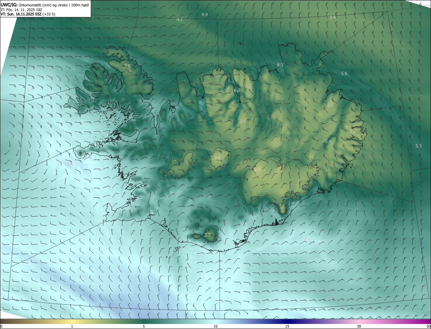Pick the 6.1 value label
This screenshot has height=329, width=431.
[x=280, y=65]
